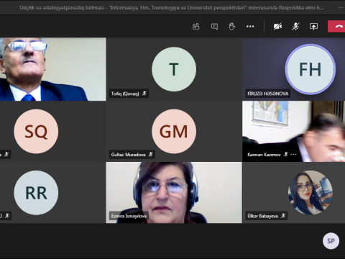This screenshot has height=259, width=345.
Task: Select the RR participant avatar
Action: point(36,193)
